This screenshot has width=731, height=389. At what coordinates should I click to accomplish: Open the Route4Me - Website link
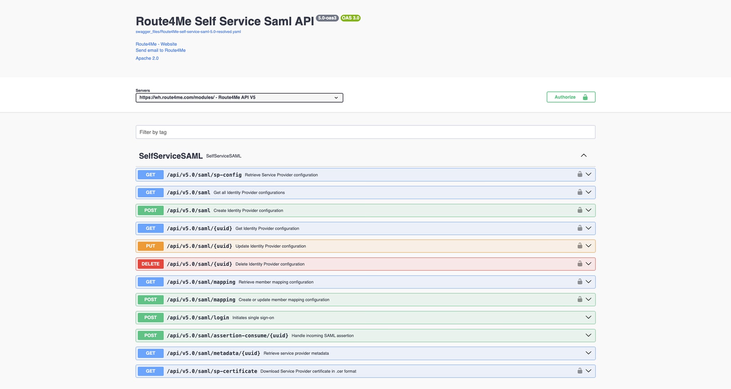[x=156, y=44]
